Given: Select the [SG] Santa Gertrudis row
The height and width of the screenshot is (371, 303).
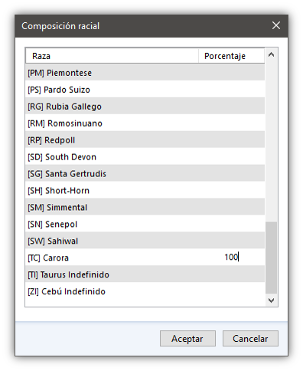Looking at the screenshot, I should pos(145,173).
